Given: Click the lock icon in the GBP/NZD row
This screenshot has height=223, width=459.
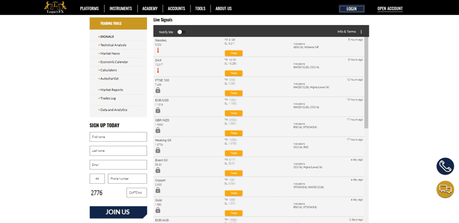Looking at the screenshot, I should click(x=158, y=130).
